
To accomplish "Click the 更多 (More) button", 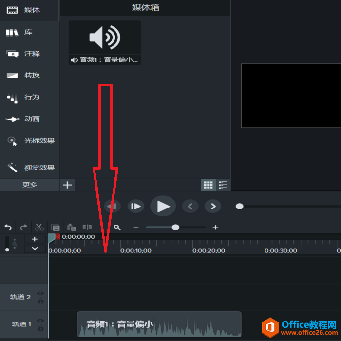I will 30,185.
